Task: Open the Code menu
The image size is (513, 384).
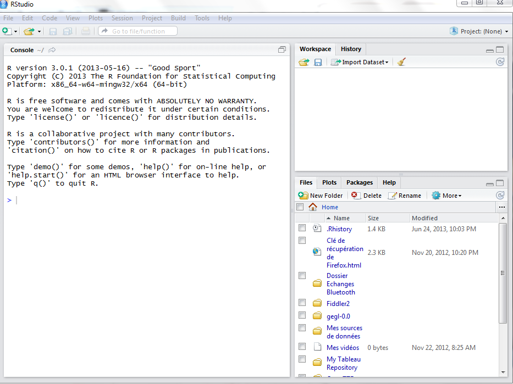Action: coord(49,18)
